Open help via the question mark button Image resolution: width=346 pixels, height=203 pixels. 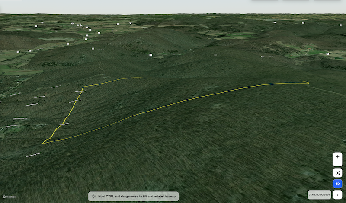tap(337, 195)
